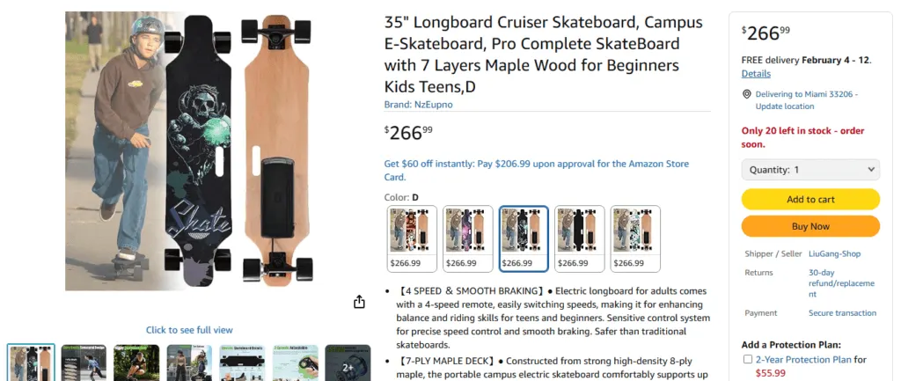The image size is (901, 381).
Task: Pick the plain black deck color option
Action: click(x=580, y=238)
